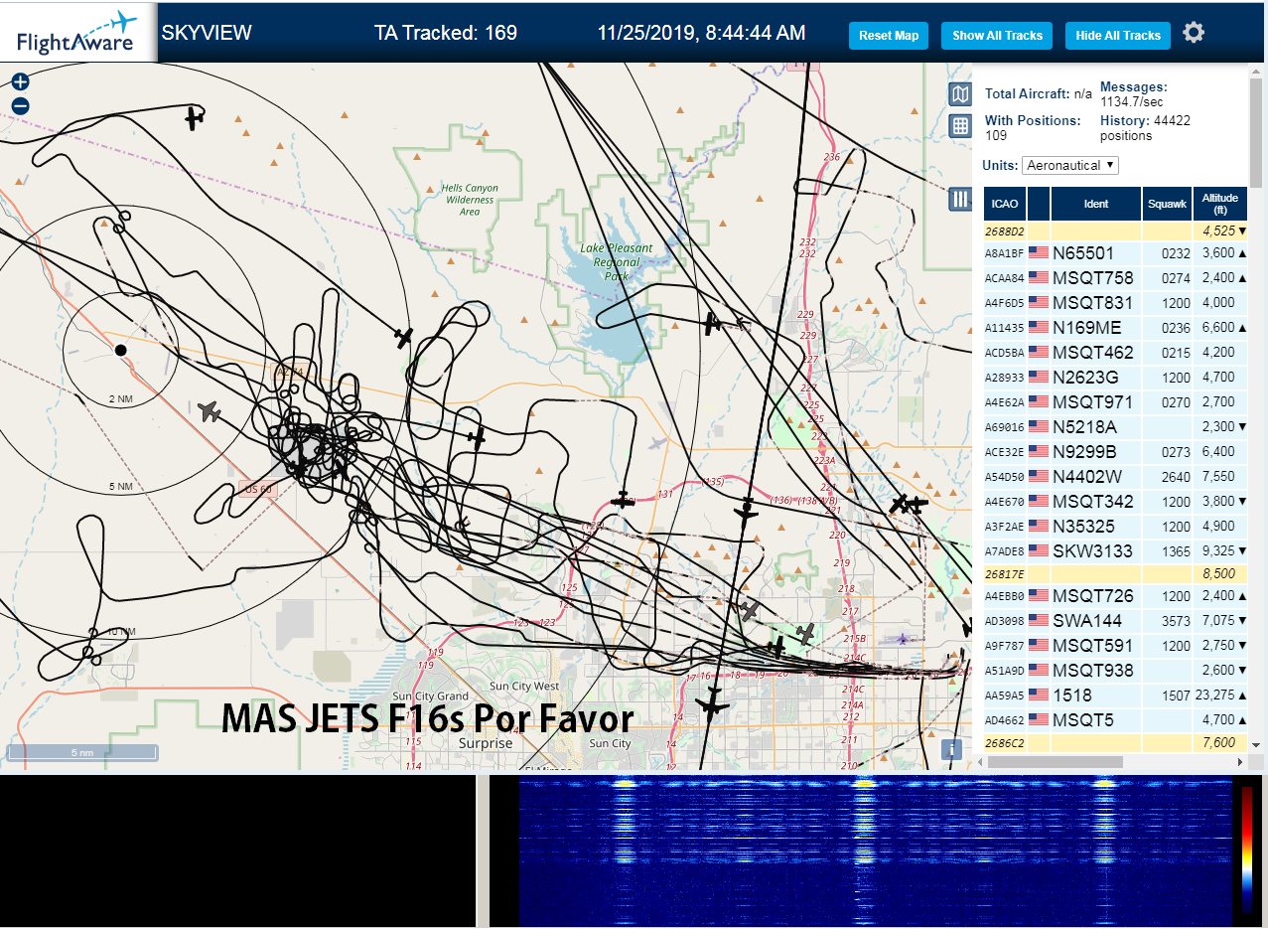Click the squawk 3573 cell
This screenshot has width=1268, height=929.
1167,620
